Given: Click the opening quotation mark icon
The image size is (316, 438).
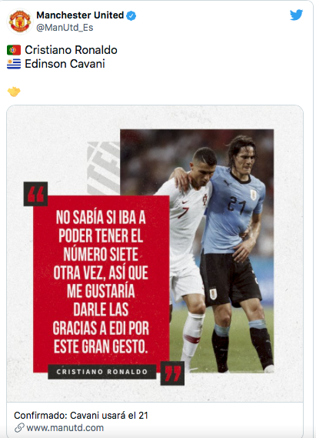Looking at the screenshot, I should [35, 194].
